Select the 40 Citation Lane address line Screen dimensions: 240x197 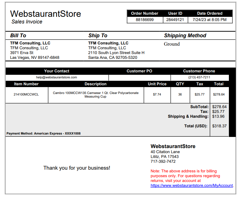[x=165, y=152]
